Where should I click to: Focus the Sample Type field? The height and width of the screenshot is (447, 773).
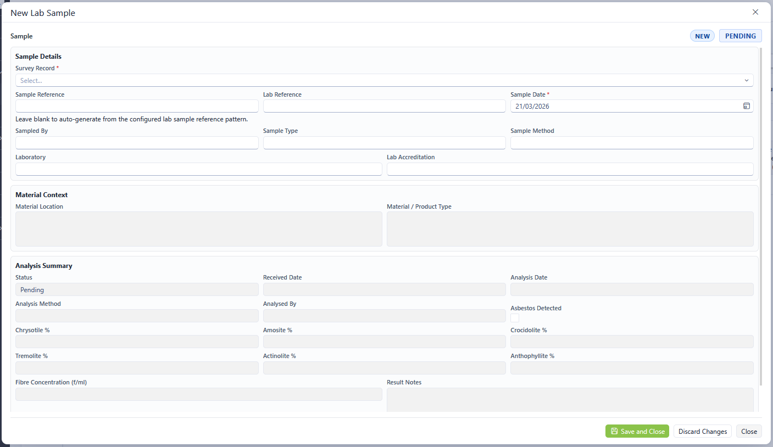(384, 143)
